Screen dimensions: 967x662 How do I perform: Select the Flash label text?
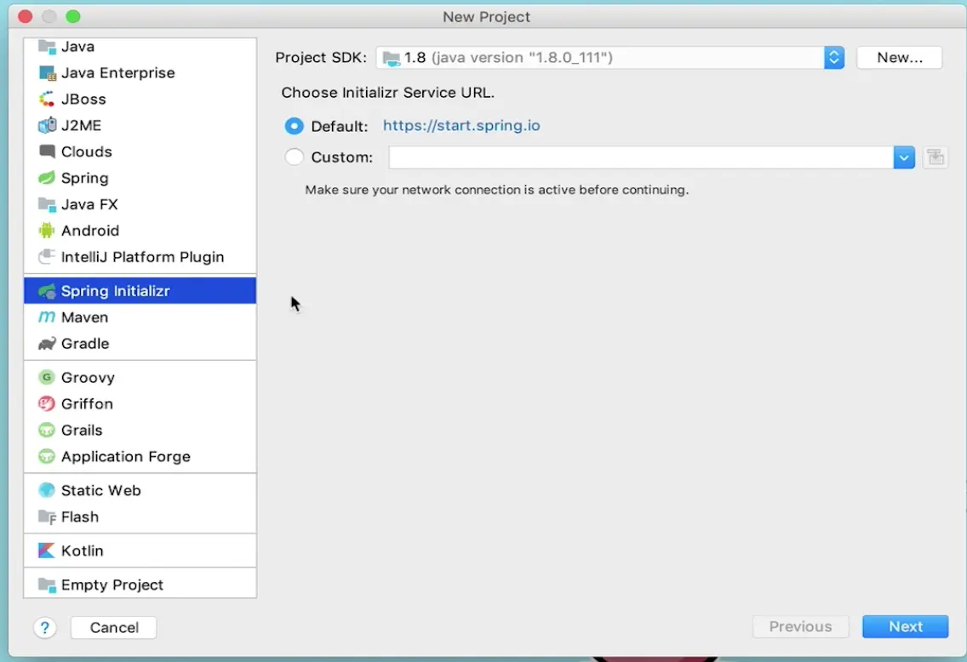[x=79, y=516]
